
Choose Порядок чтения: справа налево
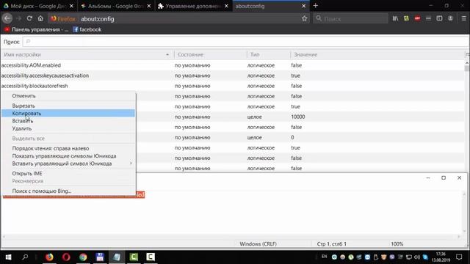(x=68, y=148)
